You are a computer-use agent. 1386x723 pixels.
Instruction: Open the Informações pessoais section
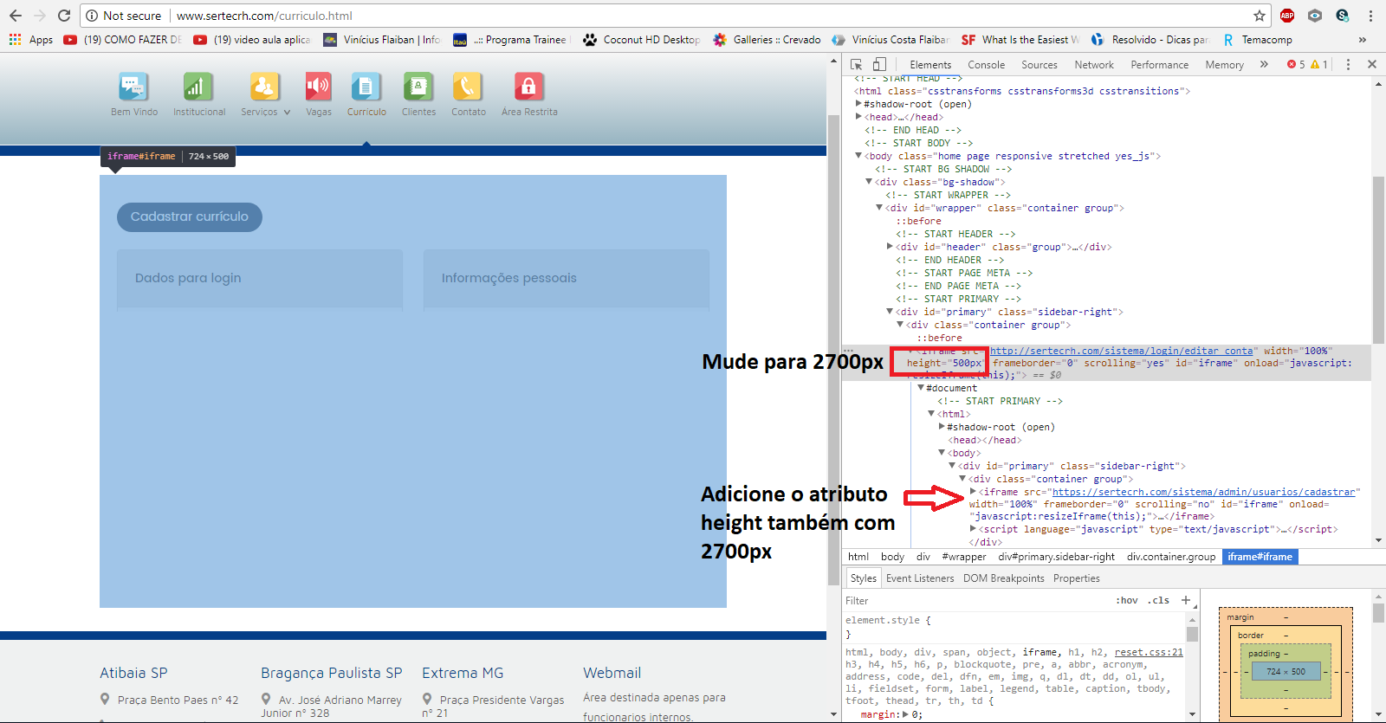(x=567, y=278)
